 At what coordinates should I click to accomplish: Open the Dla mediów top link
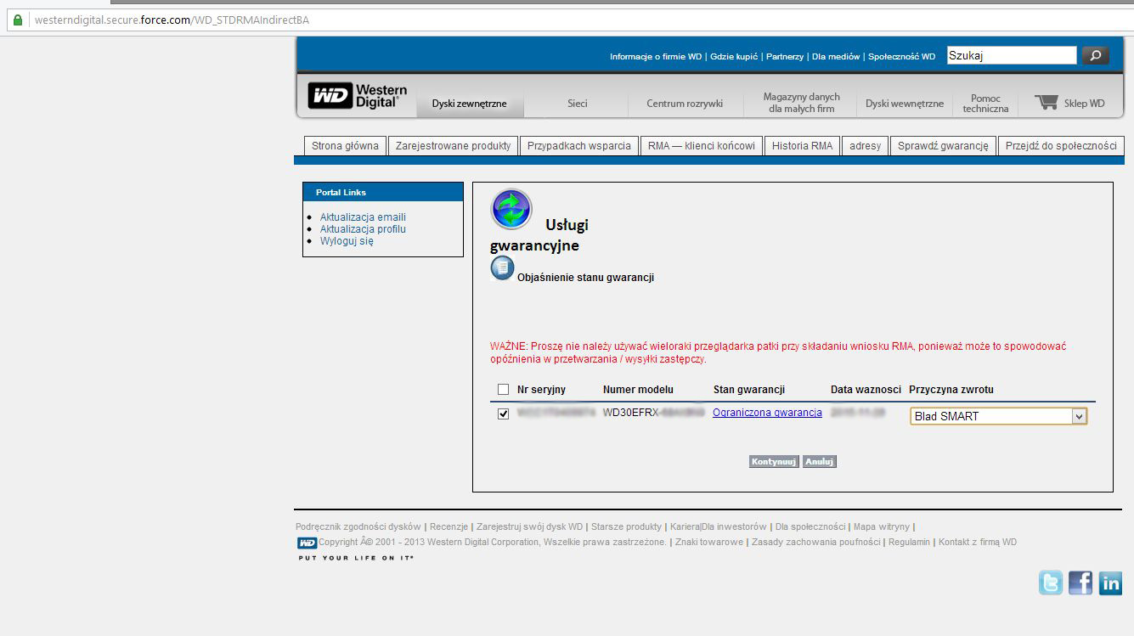tap(836, 57)
